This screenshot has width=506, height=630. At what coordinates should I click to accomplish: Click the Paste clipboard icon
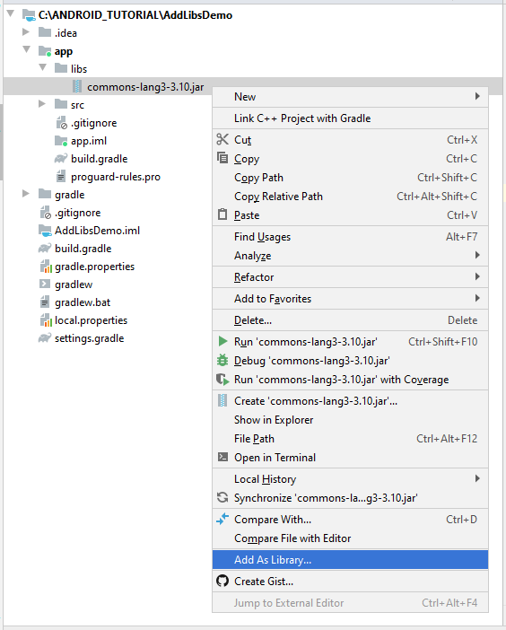pos(222,214)
